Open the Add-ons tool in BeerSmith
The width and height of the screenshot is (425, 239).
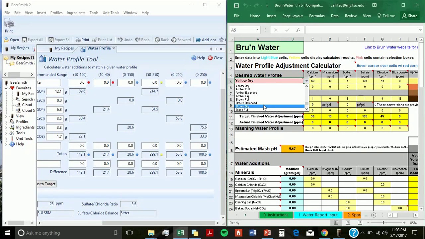(x=206, y=40)
